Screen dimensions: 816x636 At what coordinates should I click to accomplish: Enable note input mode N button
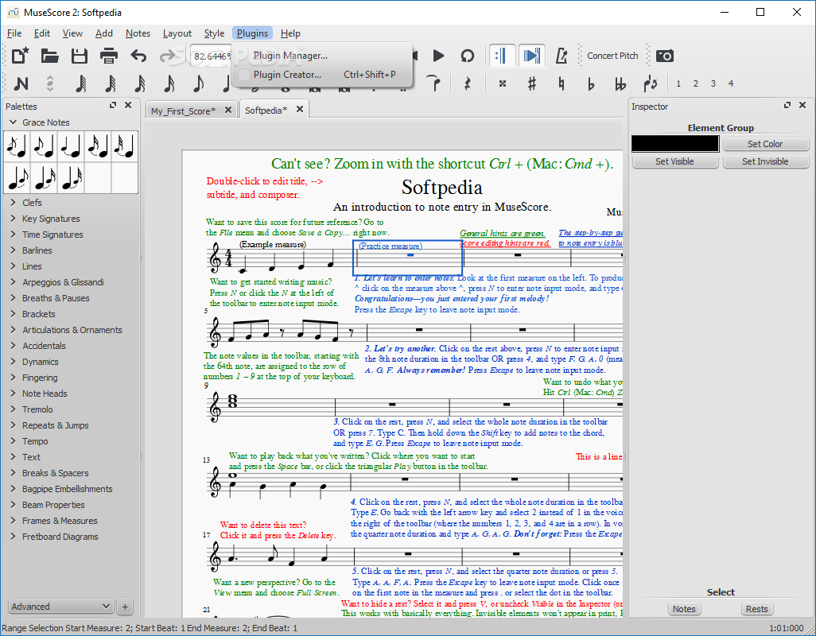(21, 83)
